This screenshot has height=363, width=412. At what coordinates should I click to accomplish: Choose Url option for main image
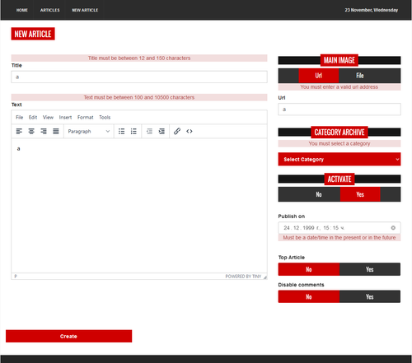pyautogui.click(x=319, y=76)
